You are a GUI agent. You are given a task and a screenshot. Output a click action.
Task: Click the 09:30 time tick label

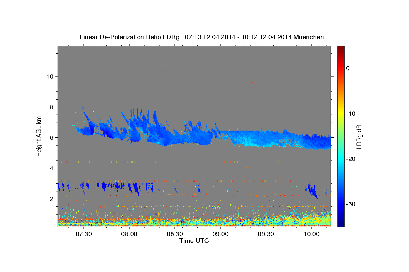(x=266, y=234)
